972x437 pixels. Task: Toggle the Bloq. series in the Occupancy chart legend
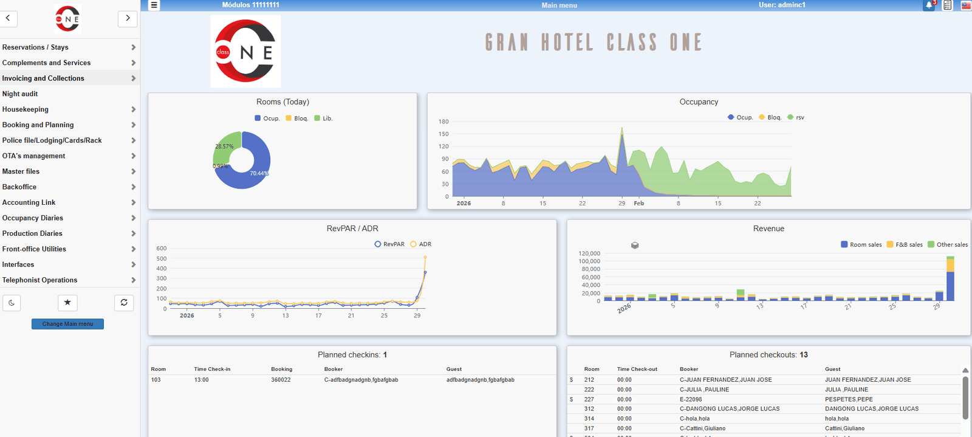[x=770, y=117]
